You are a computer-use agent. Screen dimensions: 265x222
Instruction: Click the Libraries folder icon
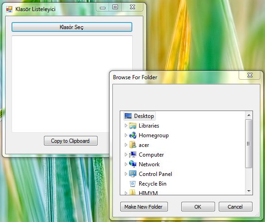pos(133,126)
